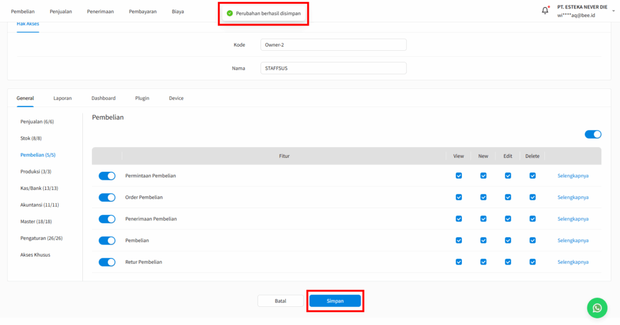This screenshot has width=620, height=325.
Task: Uncheck Edit checkbox for Pembelian row
Action: click(507, 240)
